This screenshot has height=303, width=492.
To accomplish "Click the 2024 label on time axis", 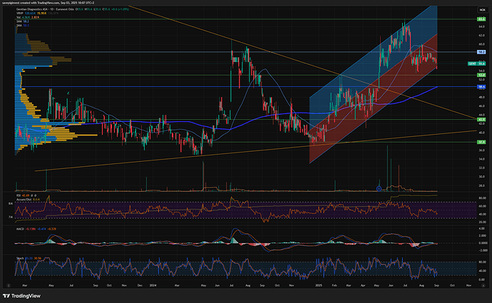I will click(153, 285).
